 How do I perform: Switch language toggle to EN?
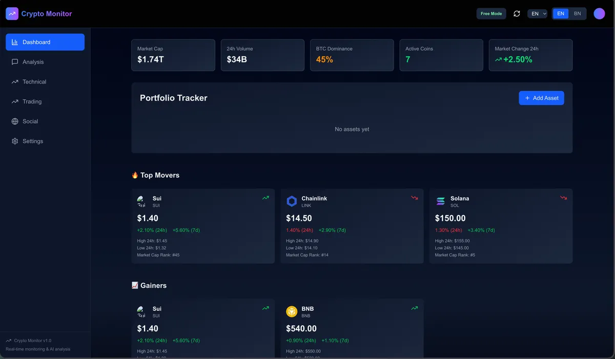click(561, 14)
